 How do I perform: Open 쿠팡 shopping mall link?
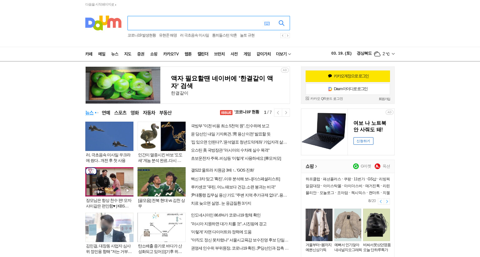pyautogui.click(x=347, y=179)
